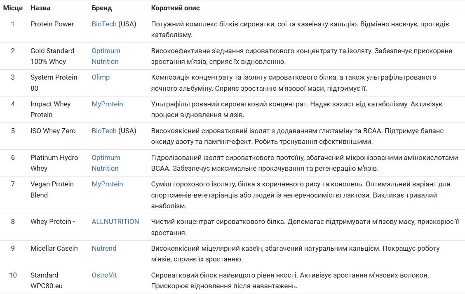Click MyProtein link for Impact Whey Protein
This screenshot has width=465, height=294.
pos(107,104)
